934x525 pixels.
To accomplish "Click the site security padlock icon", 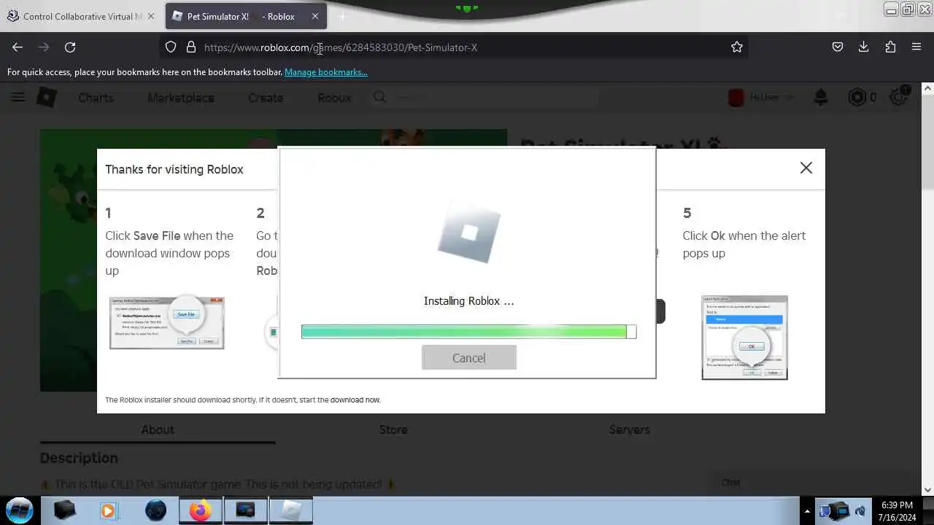I will coord(191,47).
